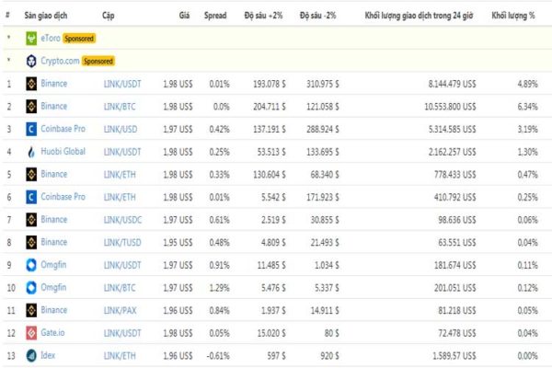Open the Coinbase Pro link in row 3
This screenshot has width=552, height=368.
63,129
